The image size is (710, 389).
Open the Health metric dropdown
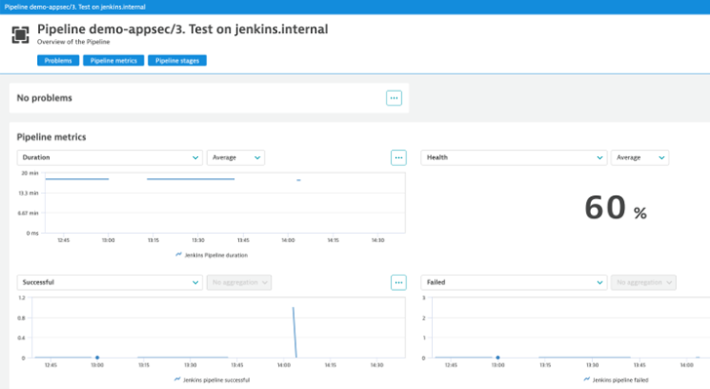[514, 158]
